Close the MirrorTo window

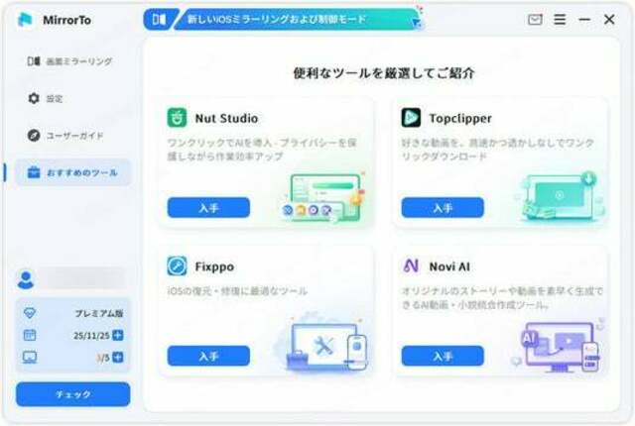tap(609, 19)
